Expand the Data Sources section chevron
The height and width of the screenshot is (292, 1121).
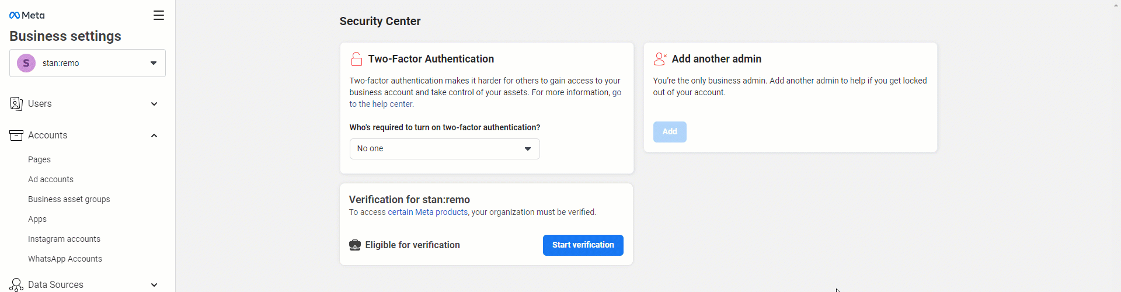click(x=154, y=285)
